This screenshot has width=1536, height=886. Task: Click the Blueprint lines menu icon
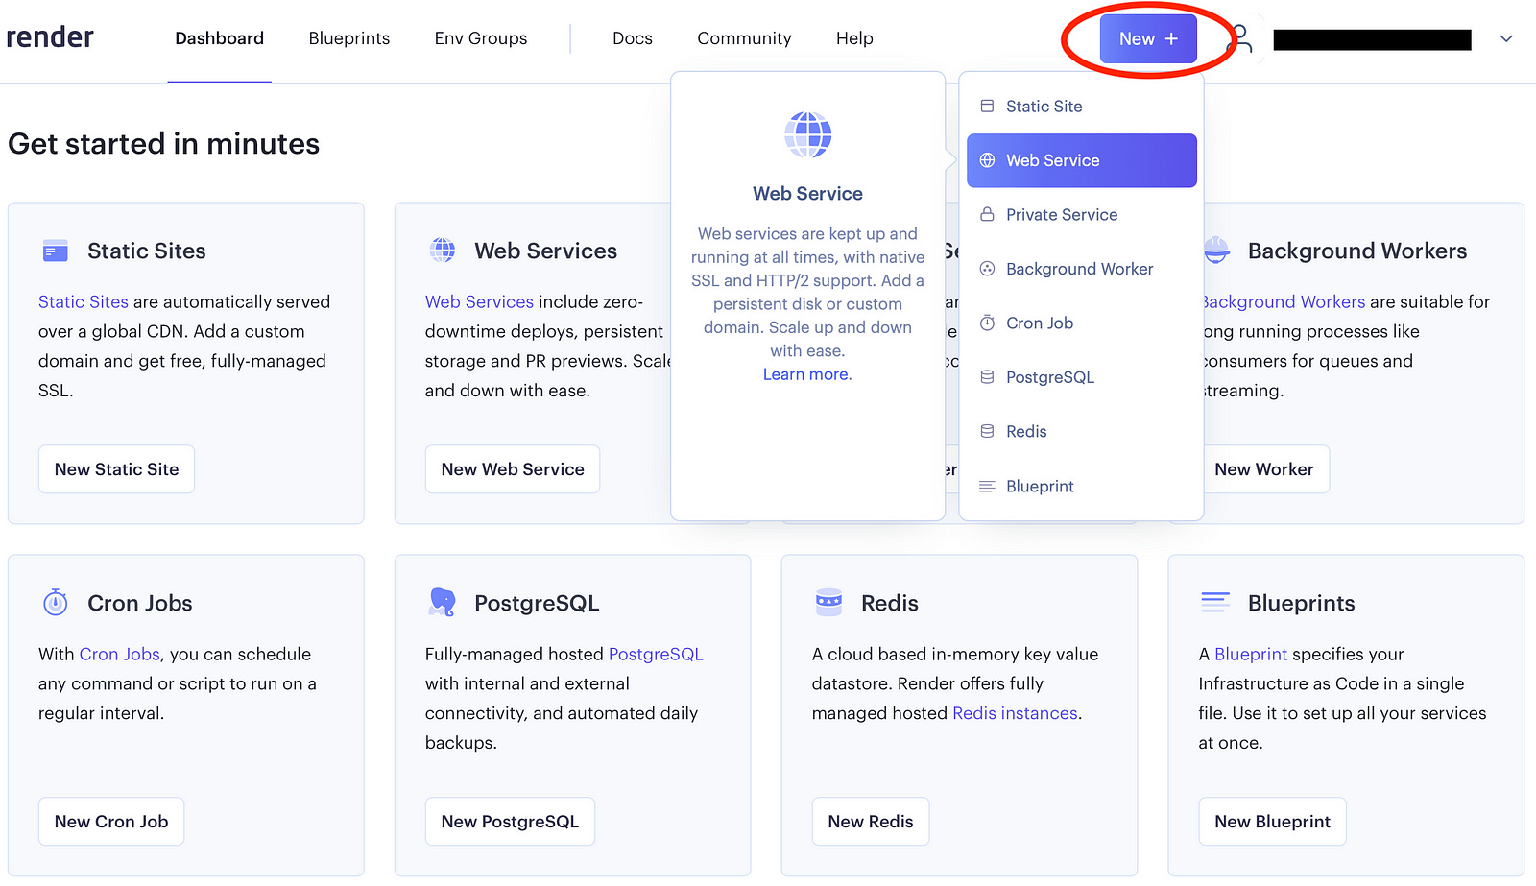pos(987,487)
